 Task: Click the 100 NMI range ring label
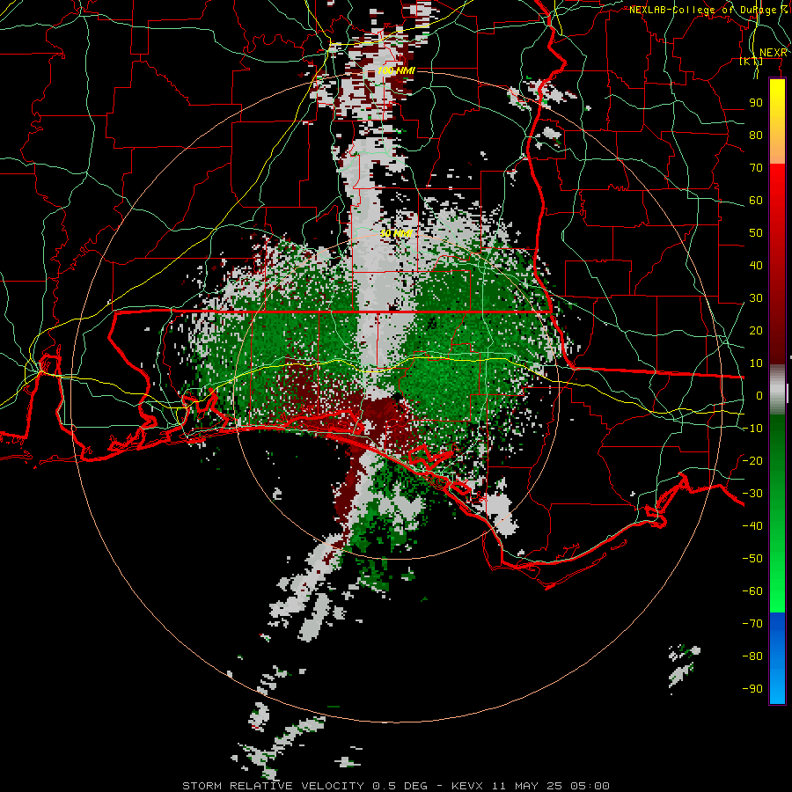point(396,70)
